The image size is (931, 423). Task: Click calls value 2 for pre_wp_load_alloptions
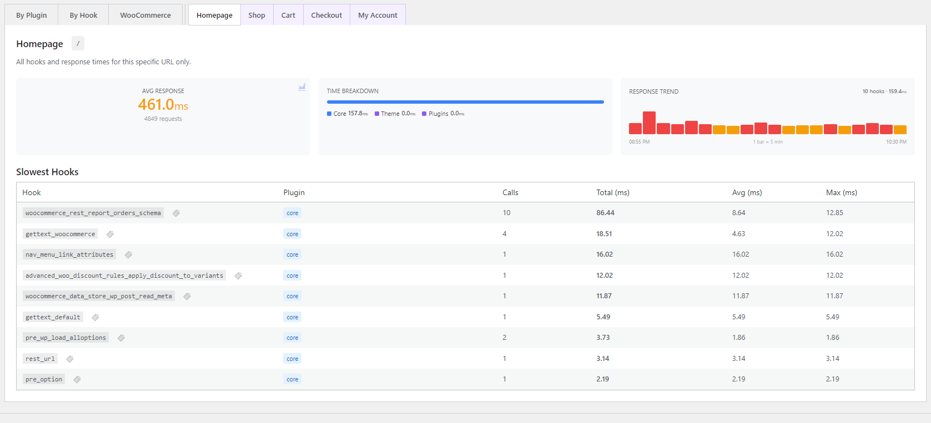(505, 338)
